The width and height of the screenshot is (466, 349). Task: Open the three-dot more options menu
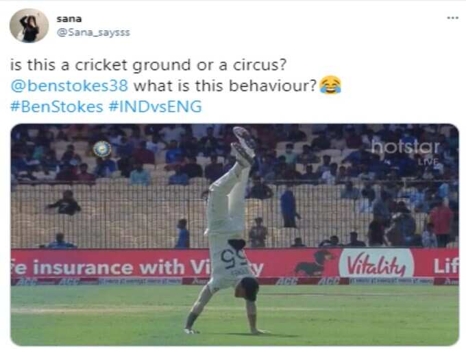pyautogui.click(x=452, y=18)
